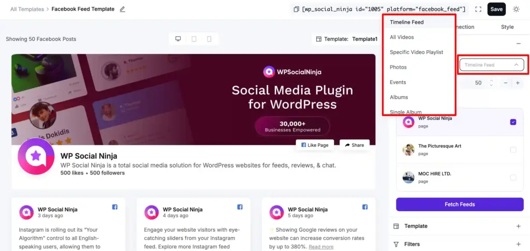530x251 pixels.
Task: Choose Albums feed type
Action: coord(419,97)
